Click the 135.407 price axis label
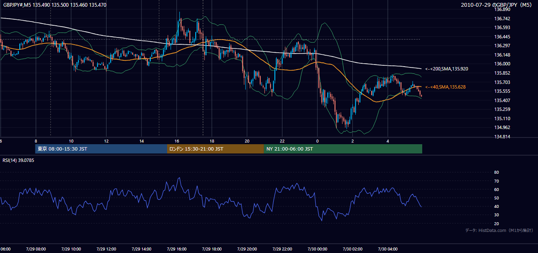Image resolution: width=538 pixels, height=253 pixels. coord(502,100)
